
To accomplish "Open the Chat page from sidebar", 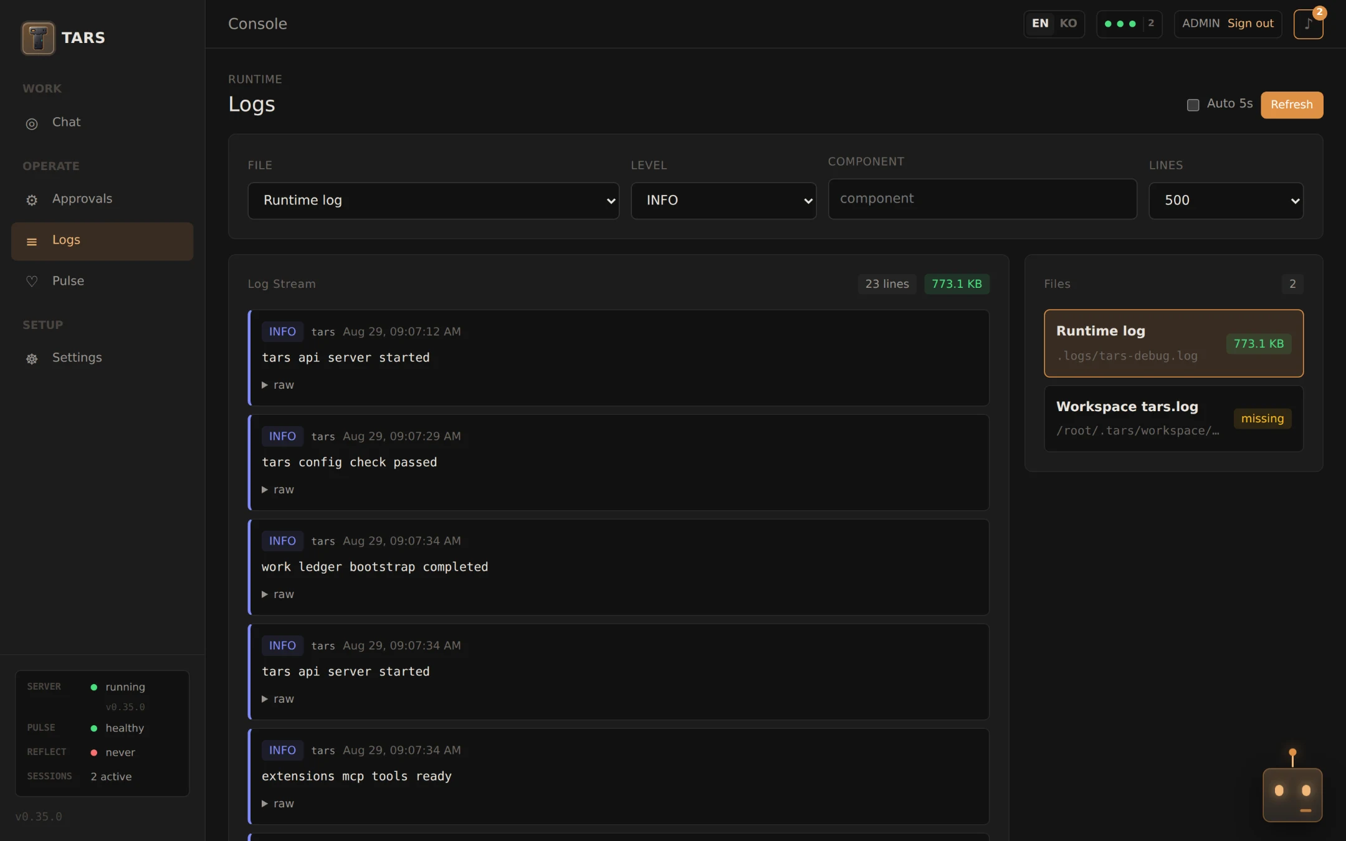I will click(102, 123).
